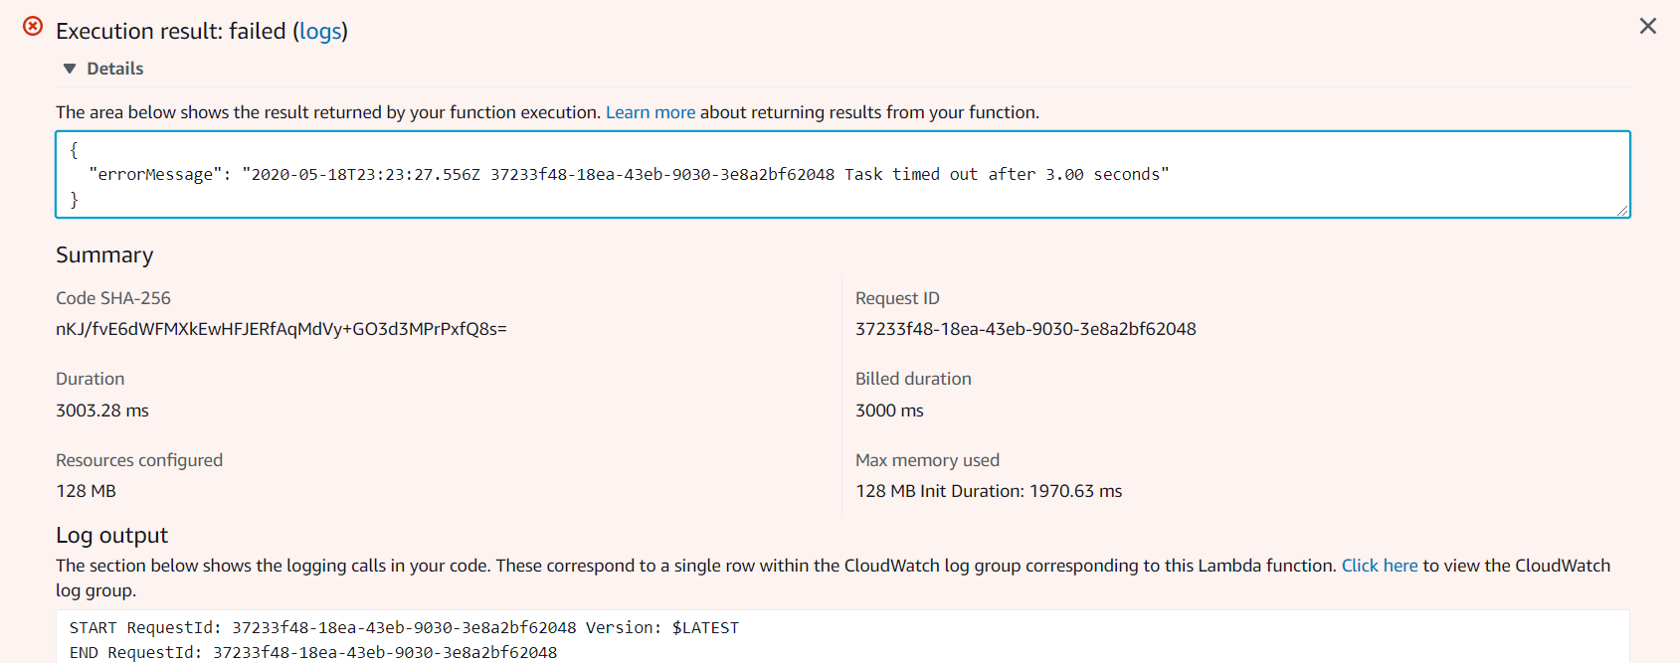The width and height of the screenshot is (1680, 663).
Task: Open the Learn more link
Action: coord(651,112)
